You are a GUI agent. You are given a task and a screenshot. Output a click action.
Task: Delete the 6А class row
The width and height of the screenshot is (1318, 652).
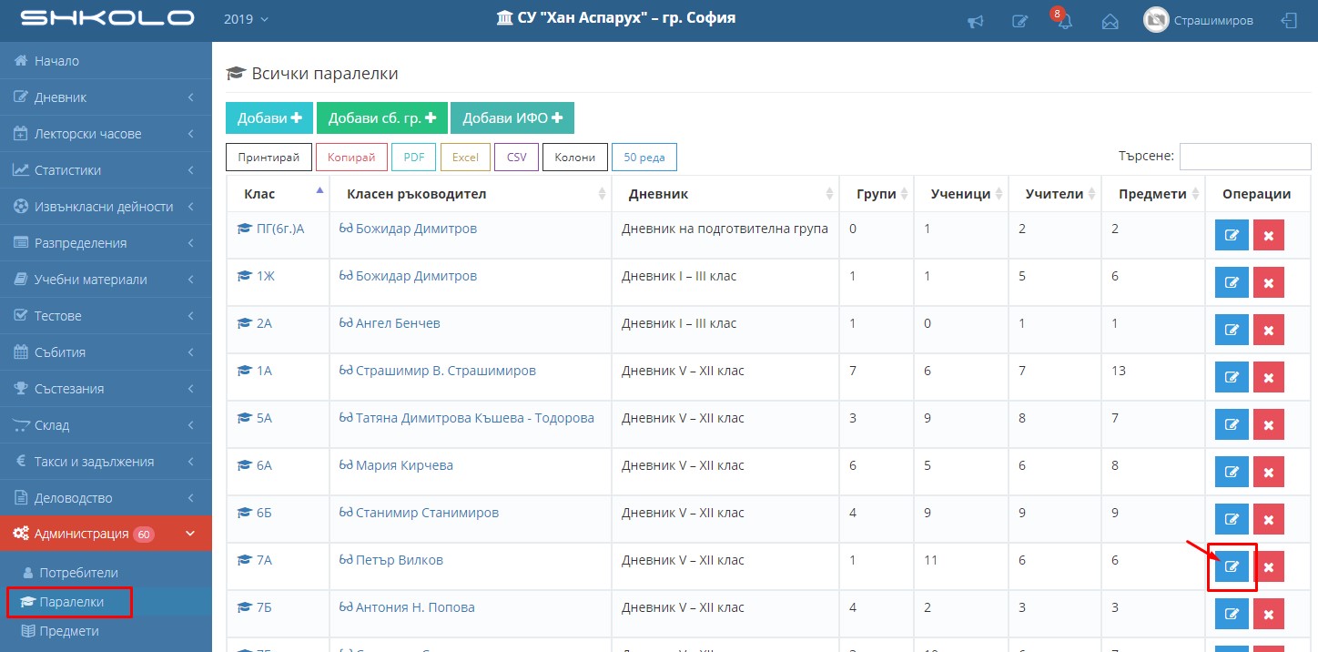click(x=1269, y=472)
